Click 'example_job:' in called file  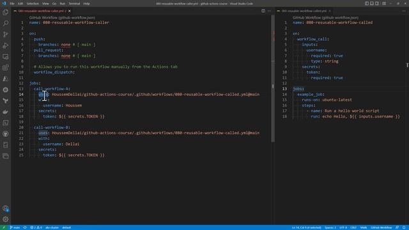pyautogui.click(x=311, y=95)
